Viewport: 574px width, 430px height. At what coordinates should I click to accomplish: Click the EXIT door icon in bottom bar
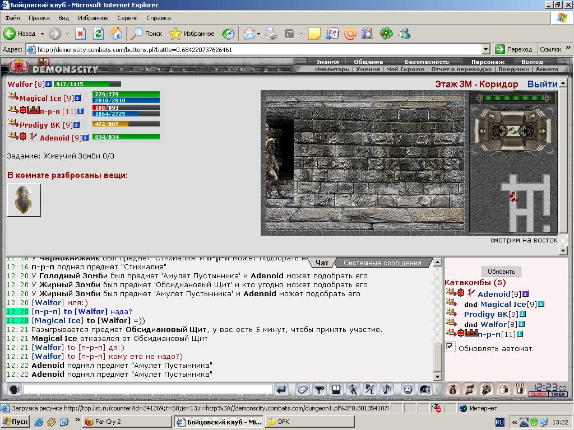click(x=520, y=389)
